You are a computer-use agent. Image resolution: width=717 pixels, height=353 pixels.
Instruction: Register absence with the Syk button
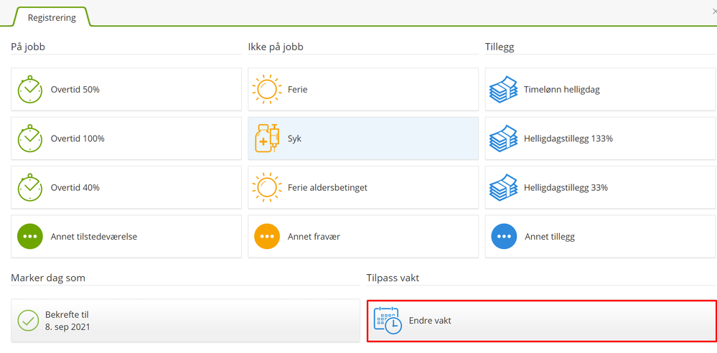363,138
